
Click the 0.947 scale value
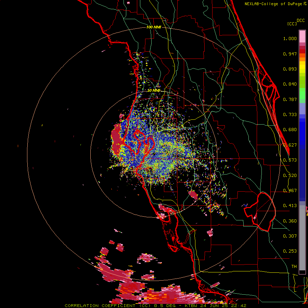point(290,54)
